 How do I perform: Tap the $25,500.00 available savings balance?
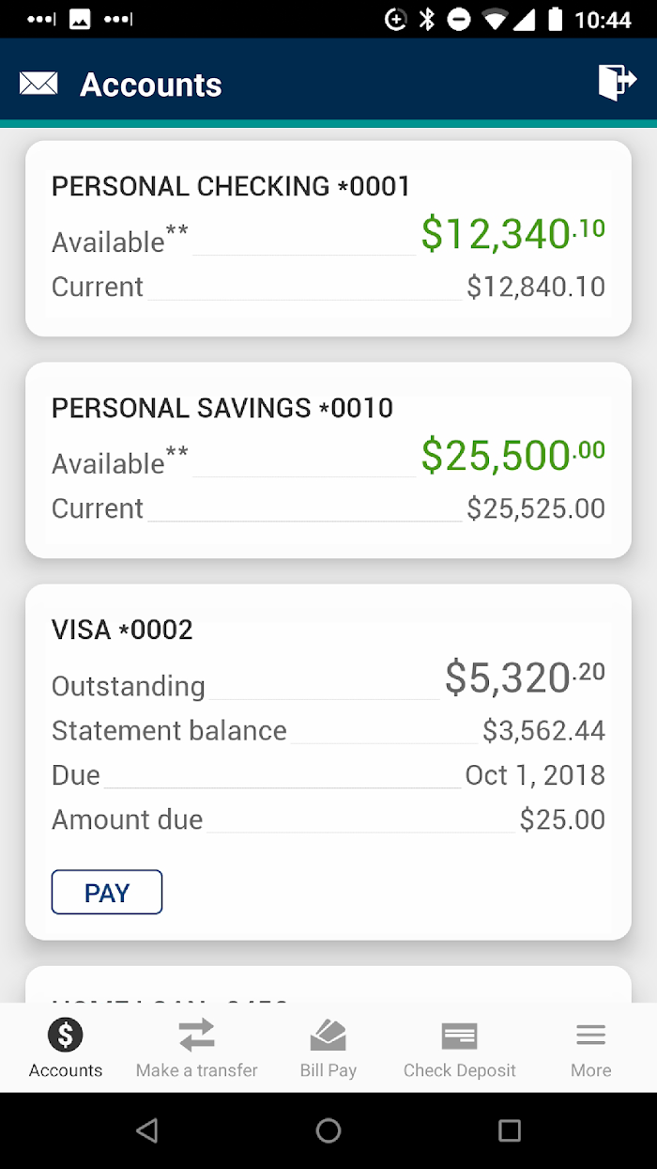tap(512, 456)
